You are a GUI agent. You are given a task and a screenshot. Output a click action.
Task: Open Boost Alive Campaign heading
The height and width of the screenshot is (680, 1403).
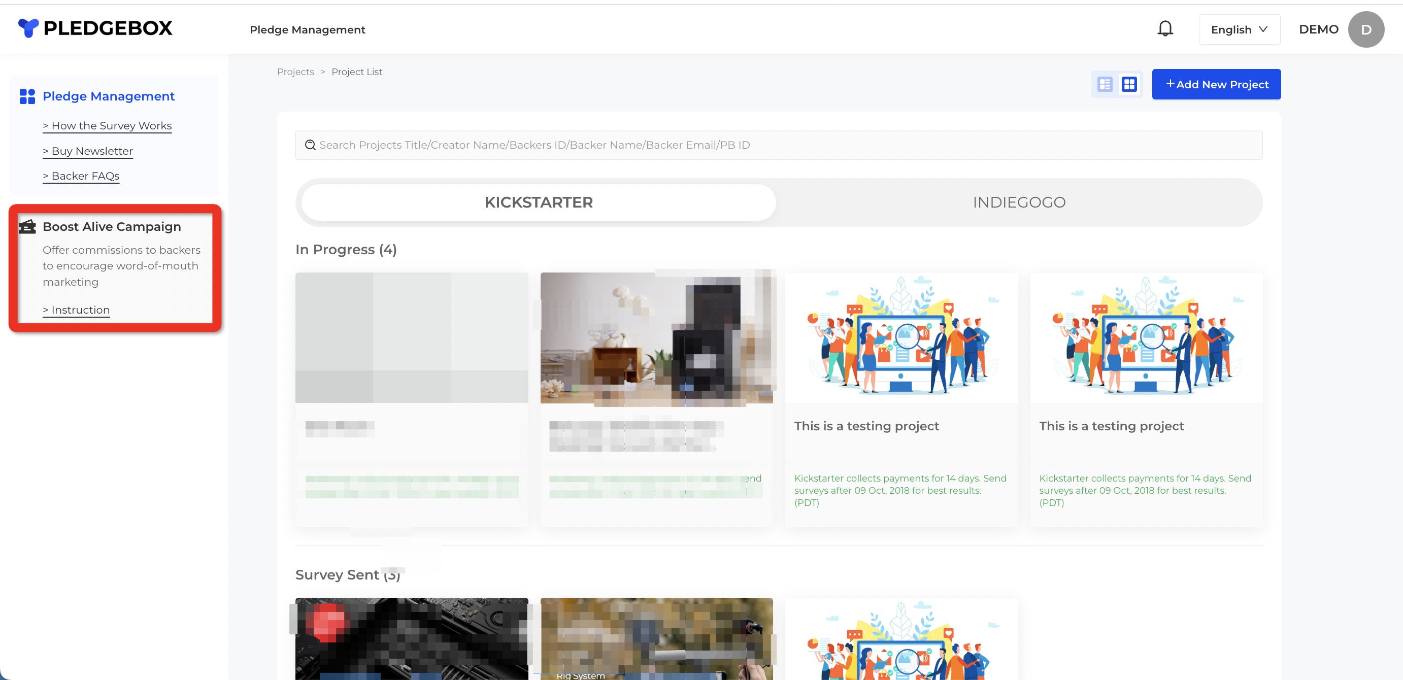tap(112, 226)
